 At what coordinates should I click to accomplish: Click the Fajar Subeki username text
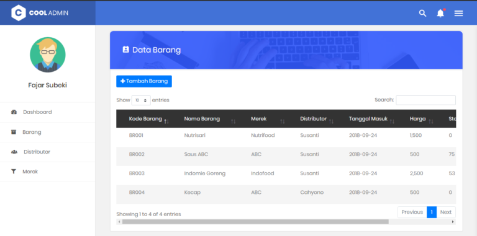(47, 85)
